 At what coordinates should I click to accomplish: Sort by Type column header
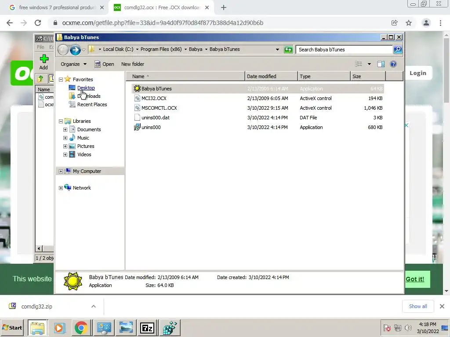(324, 76)
